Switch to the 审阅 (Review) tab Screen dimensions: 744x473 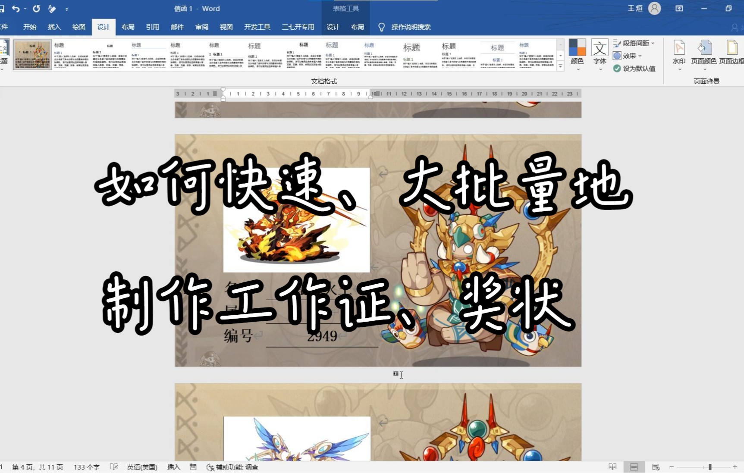202,27
